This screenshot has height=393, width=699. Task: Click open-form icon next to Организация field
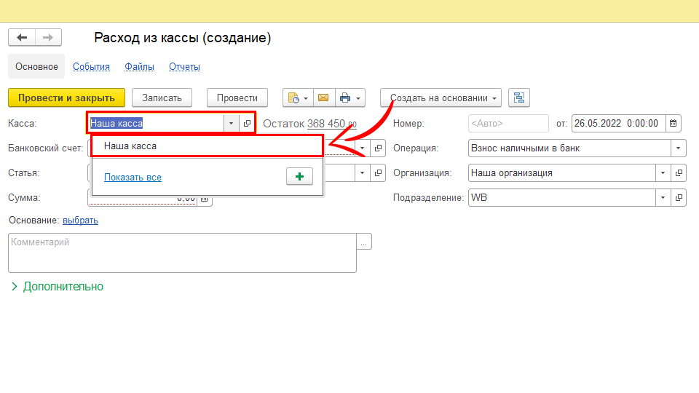(679, 173)
